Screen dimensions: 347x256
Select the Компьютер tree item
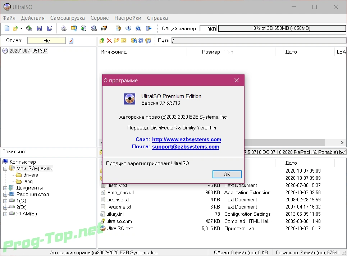click(x=23, y=162)
